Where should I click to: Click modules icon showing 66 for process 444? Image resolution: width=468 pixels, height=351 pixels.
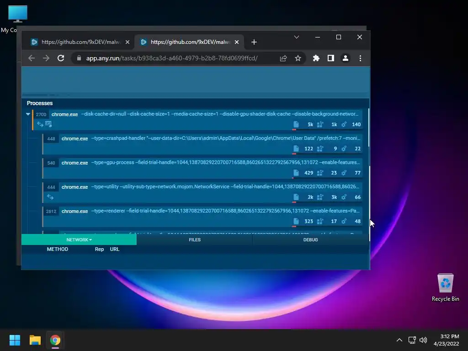[344, 197]
